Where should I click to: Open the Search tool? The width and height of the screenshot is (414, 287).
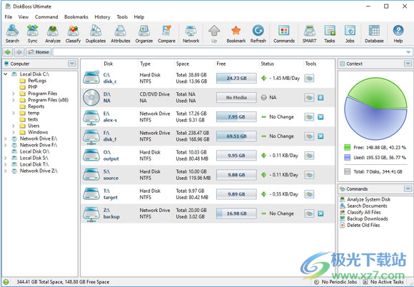(12, 34)
